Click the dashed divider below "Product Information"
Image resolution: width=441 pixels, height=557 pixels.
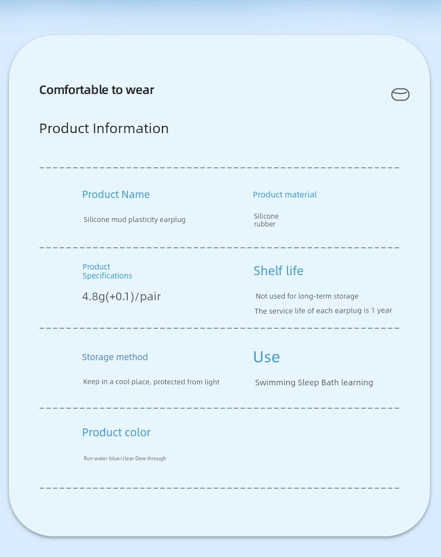pyautogui.click(x=219, y=168)
